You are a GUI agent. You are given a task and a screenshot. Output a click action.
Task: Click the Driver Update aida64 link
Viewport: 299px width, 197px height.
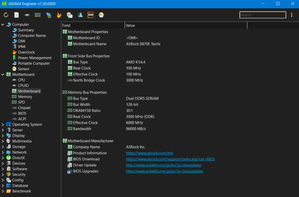(x=163, y=165)
